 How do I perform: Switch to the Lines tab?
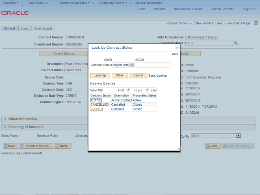pos(24,28)
